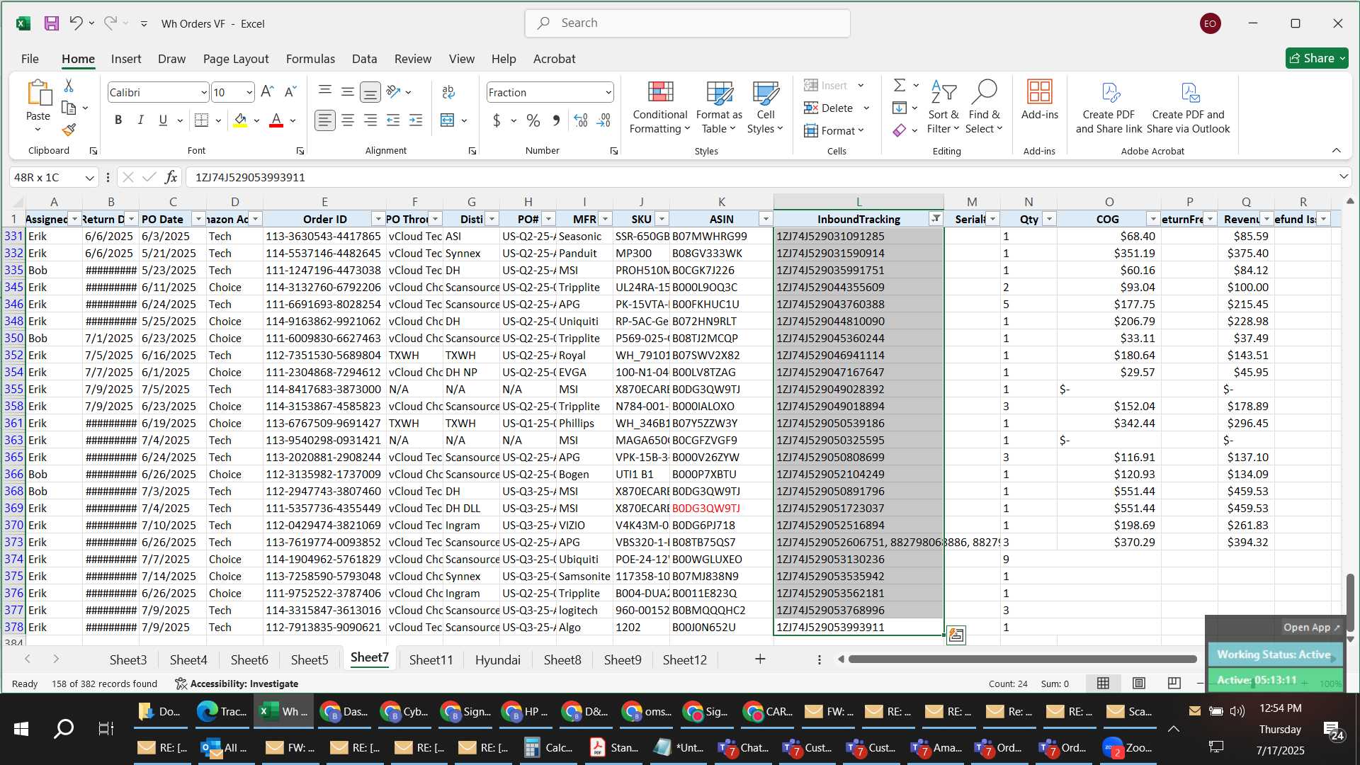The width and height of the screenshot is (1360, 765).
Task: Click the Share button
Action: [x=1317, y=58]
